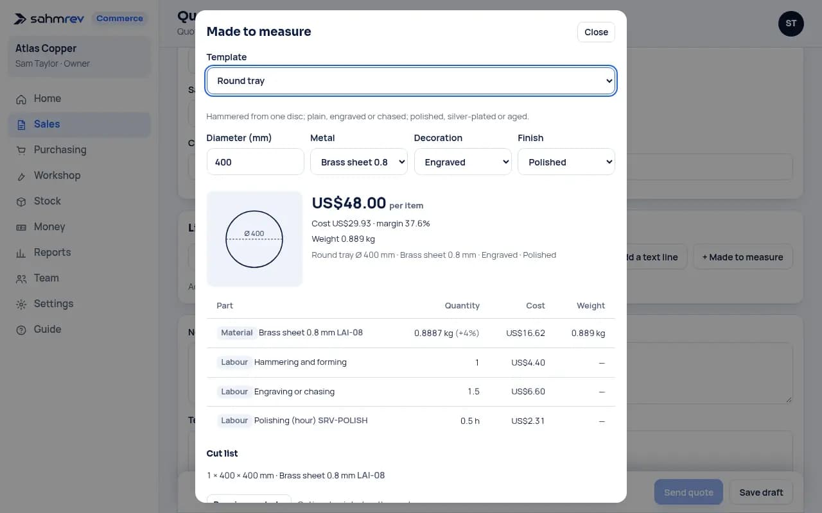The width and height of the screenshot is (822, 513).
Task: Click the Weight 0.889 kg summary text
Action: (343, 239)
